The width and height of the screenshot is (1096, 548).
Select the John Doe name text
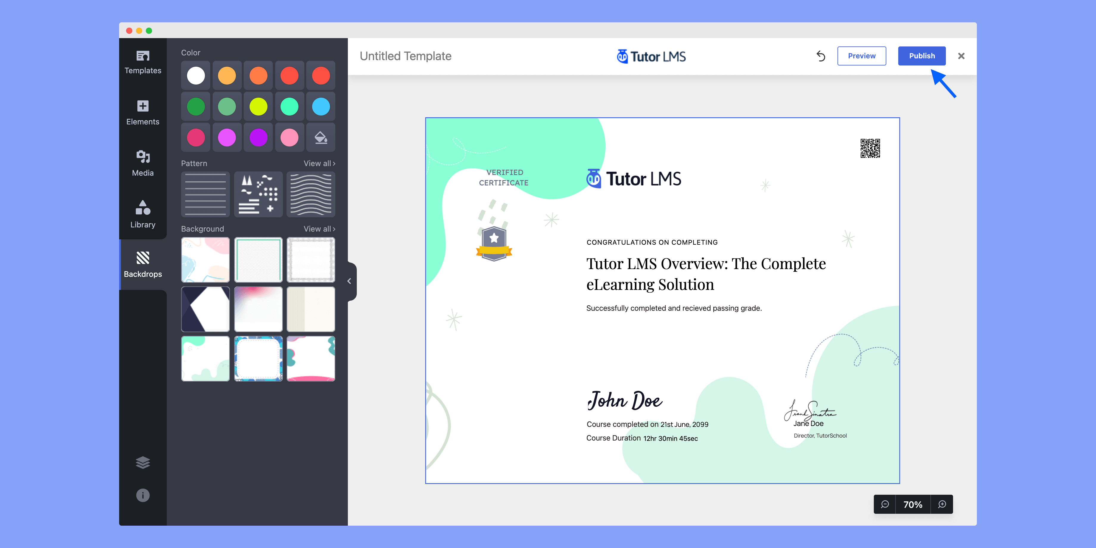[625, 400]
